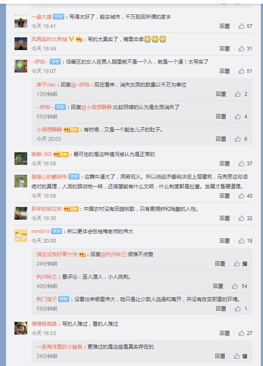Click thumbs-up on 风再起时北京城's comment
263x366 pixels.
245,48
